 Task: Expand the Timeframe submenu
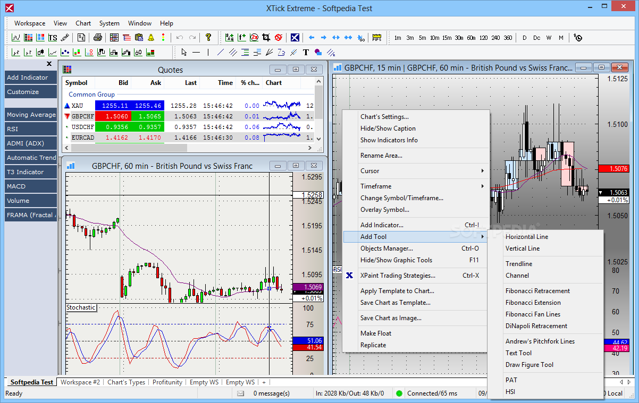(415, 186)
